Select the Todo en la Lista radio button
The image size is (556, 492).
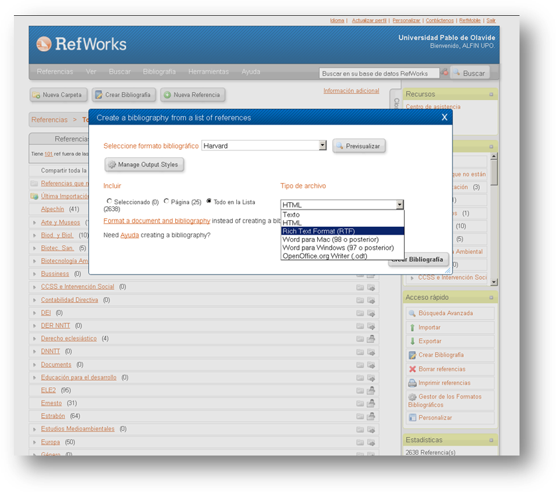tap(209, 201)
